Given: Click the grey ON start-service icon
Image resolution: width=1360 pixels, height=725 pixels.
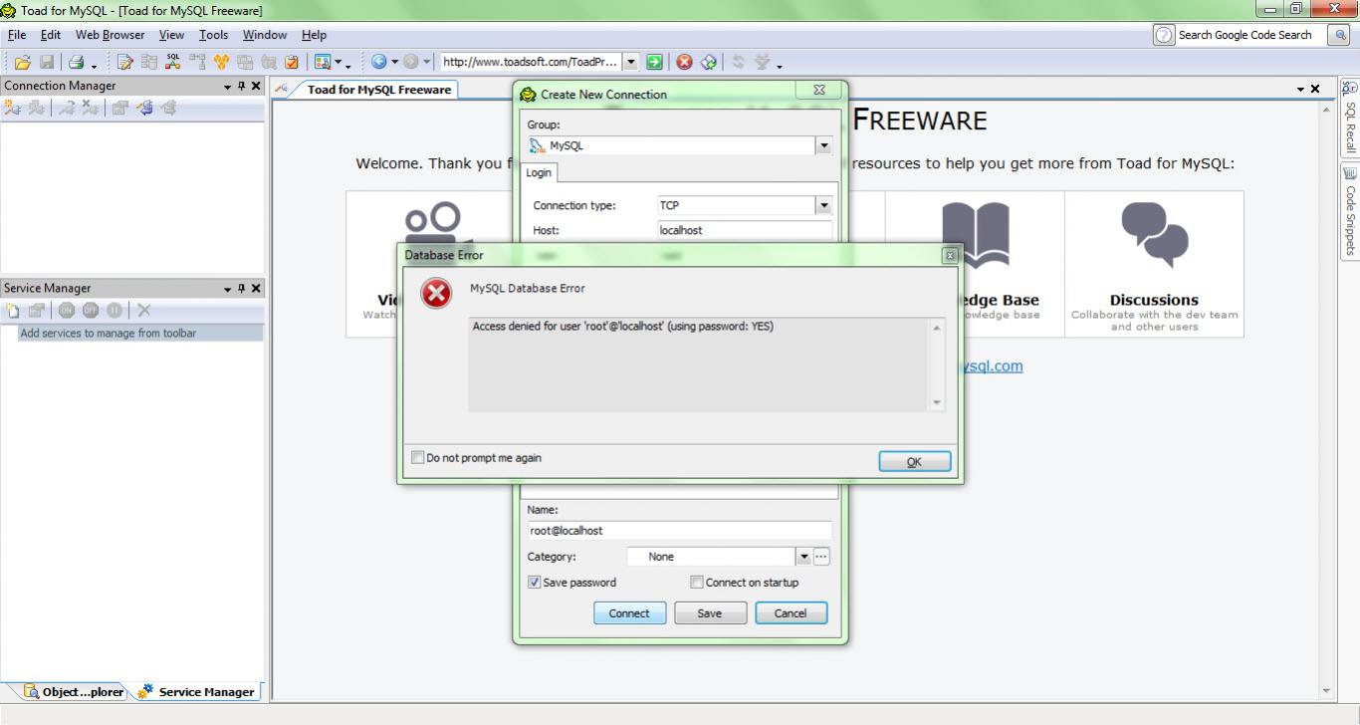Looking at the screenshot, I should [67, 311].
